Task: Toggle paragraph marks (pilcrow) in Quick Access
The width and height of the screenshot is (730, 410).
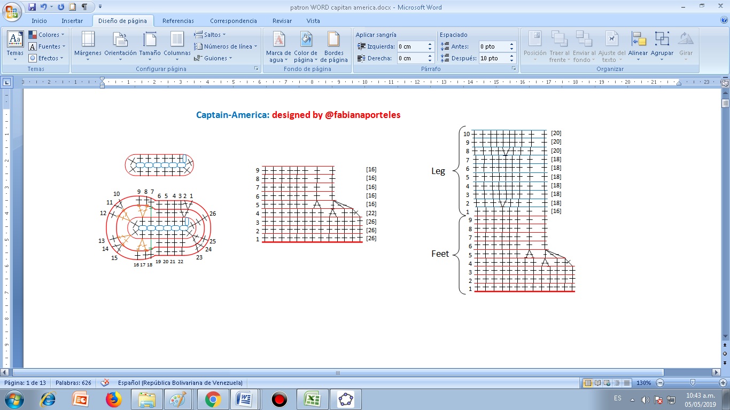Action: coord(84,7)
